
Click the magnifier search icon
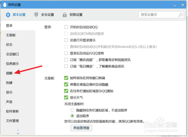pyautogui.click(x=180, y=15)
